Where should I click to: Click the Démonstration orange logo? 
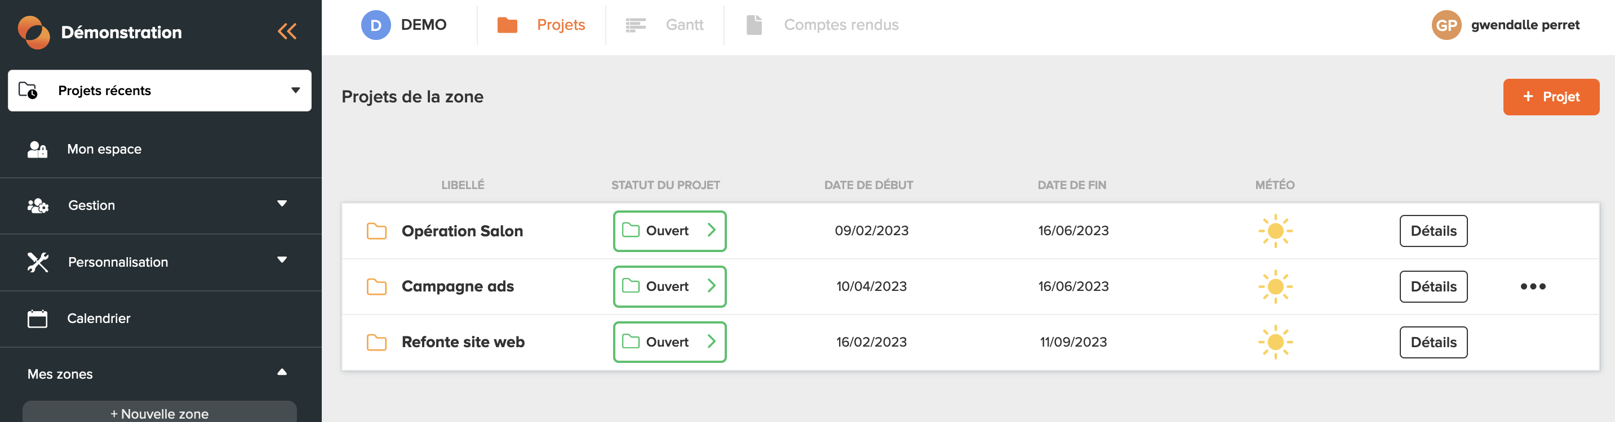click(34, 32)
